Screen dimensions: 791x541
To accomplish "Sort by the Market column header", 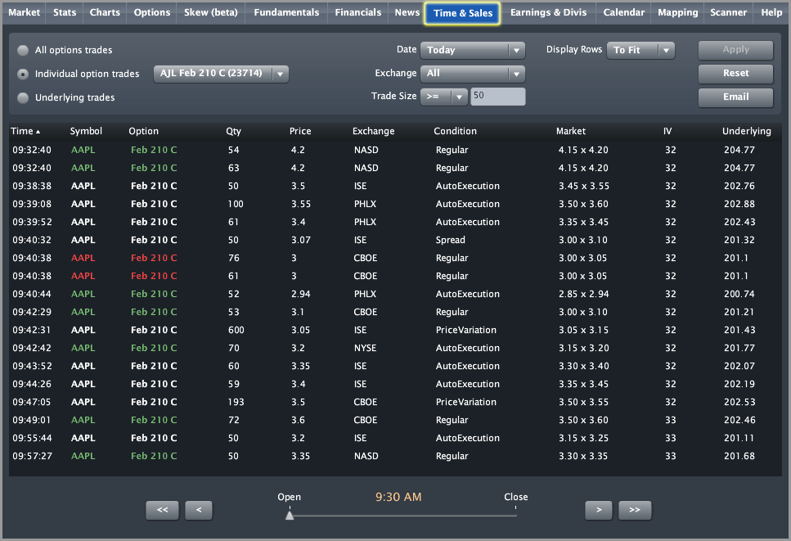I will (x=570, y=131).
